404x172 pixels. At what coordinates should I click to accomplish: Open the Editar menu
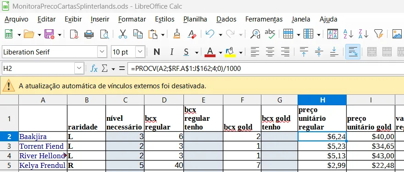(47, 19)
